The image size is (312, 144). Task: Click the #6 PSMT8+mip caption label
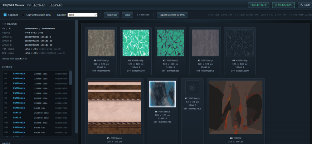pyautogui.click(x=162, y=112)
